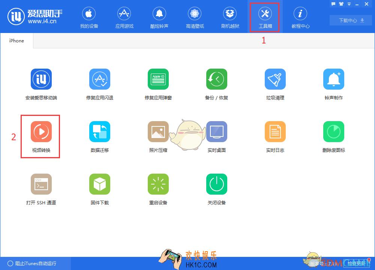
Task: Open 数据迁移 data migration tool
Action: (100, 136)
